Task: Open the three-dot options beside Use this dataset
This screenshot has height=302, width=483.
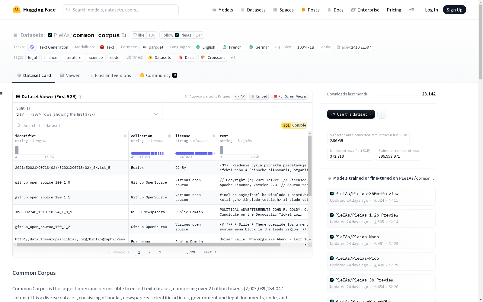Action: [x=382, y=114]
